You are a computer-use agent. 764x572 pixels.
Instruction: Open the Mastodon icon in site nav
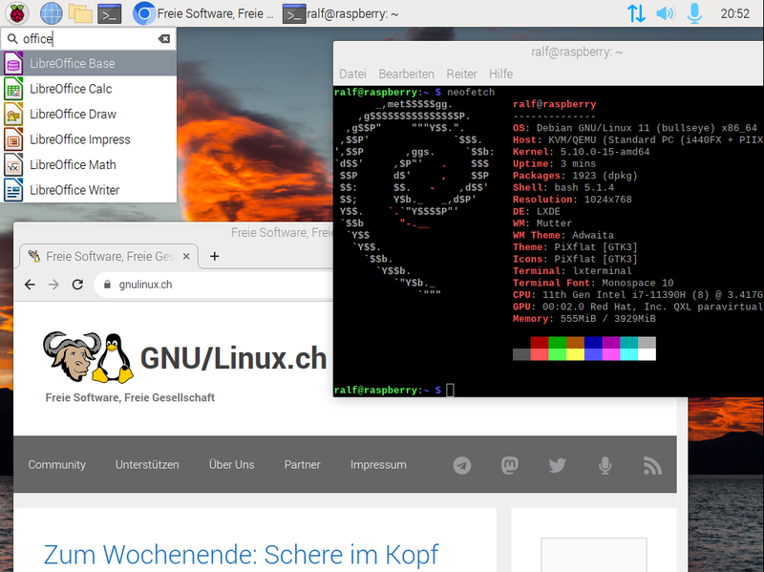tap(510, 465)
